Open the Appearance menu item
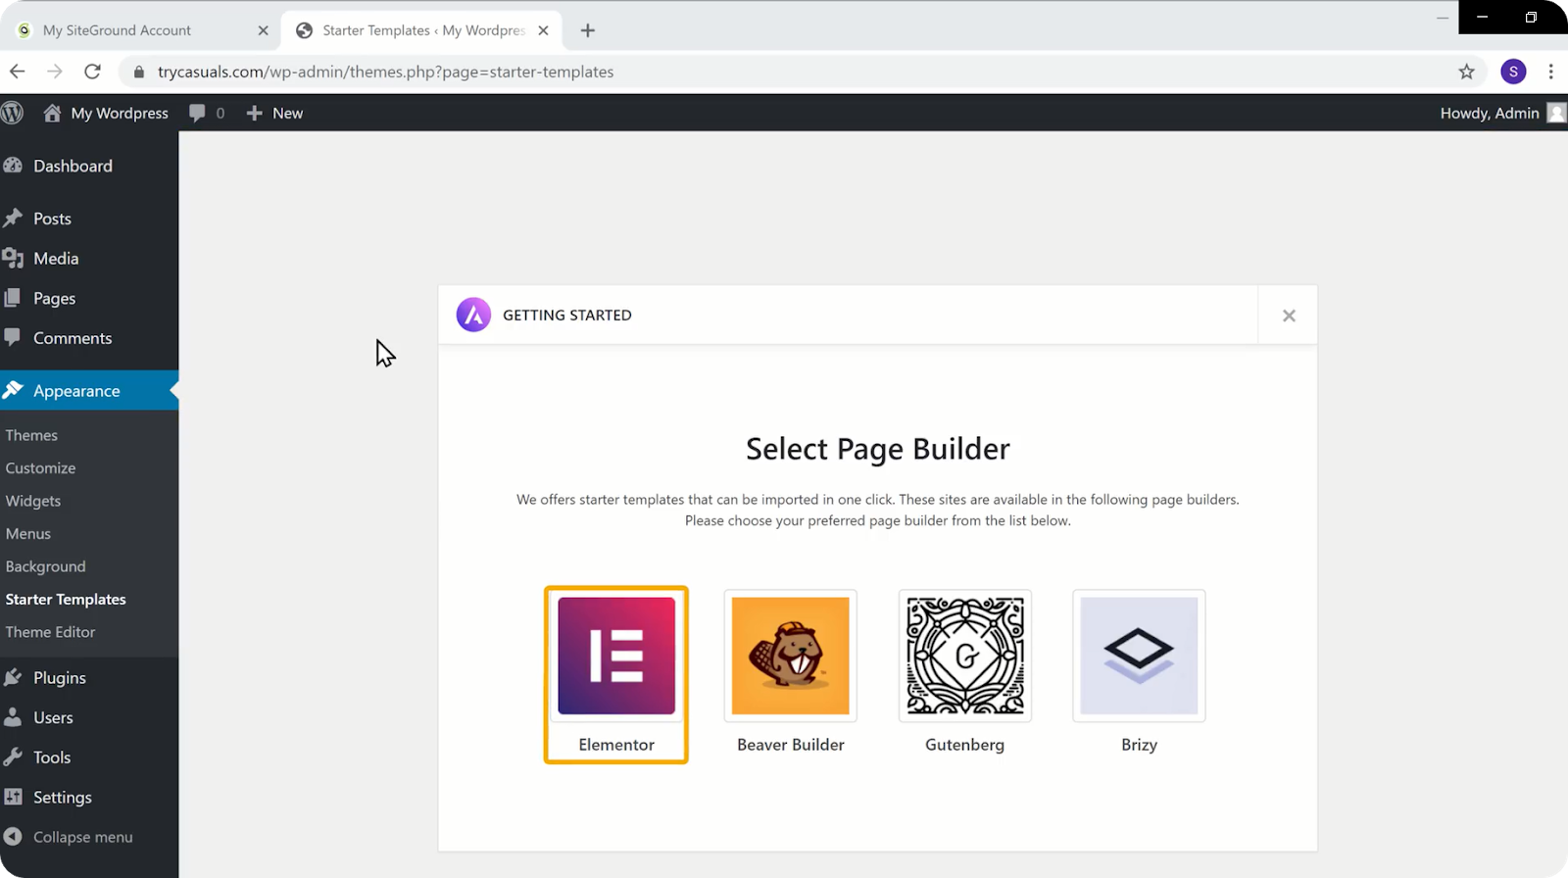 (89, 390)
